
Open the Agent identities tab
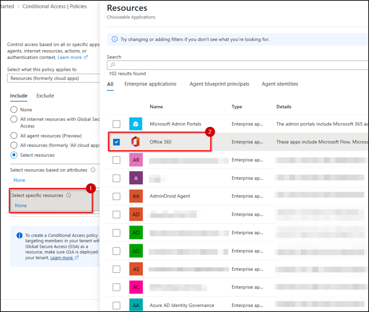point(280,84)
